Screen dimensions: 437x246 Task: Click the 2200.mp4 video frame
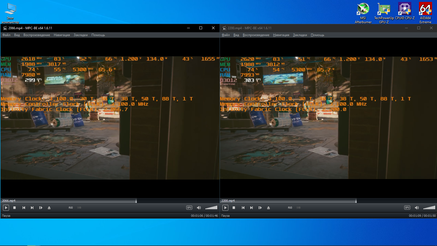pyautogui.click(x=328, y=118)
